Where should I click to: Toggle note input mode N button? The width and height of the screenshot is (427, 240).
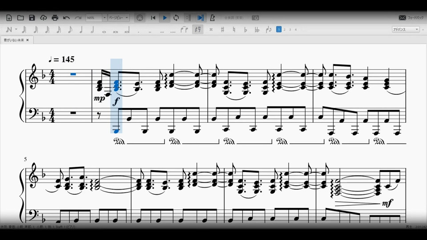pos(9,30)
